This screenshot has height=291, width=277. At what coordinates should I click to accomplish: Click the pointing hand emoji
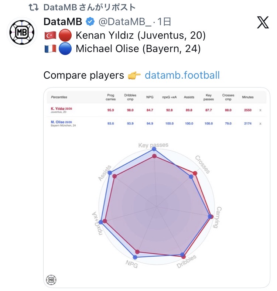pos(134,76)
